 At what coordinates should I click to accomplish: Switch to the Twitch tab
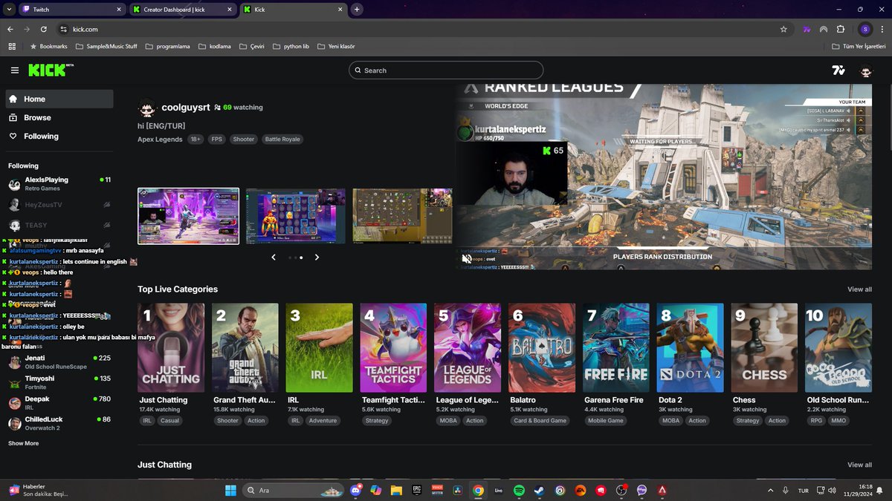72,10
